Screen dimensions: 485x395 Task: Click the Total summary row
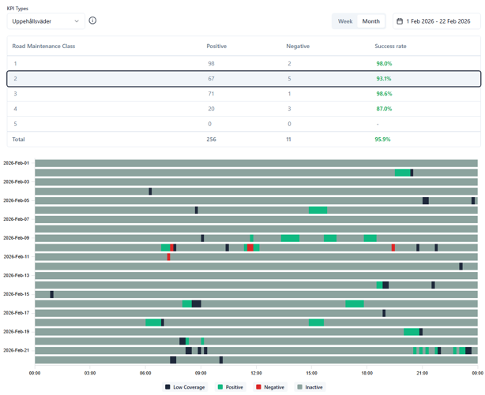point(243,140)
